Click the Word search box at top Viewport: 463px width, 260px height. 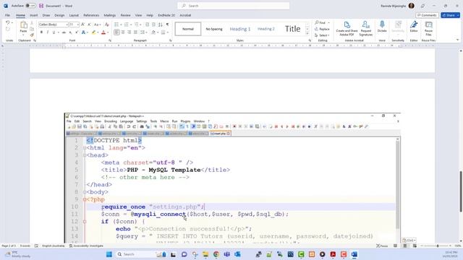pos(233,6)
